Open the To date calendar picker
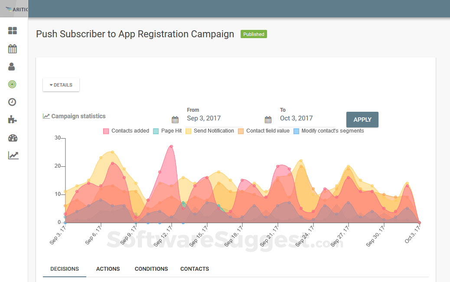This screenshot has height=282, width=450. click(x=268, y=120)
